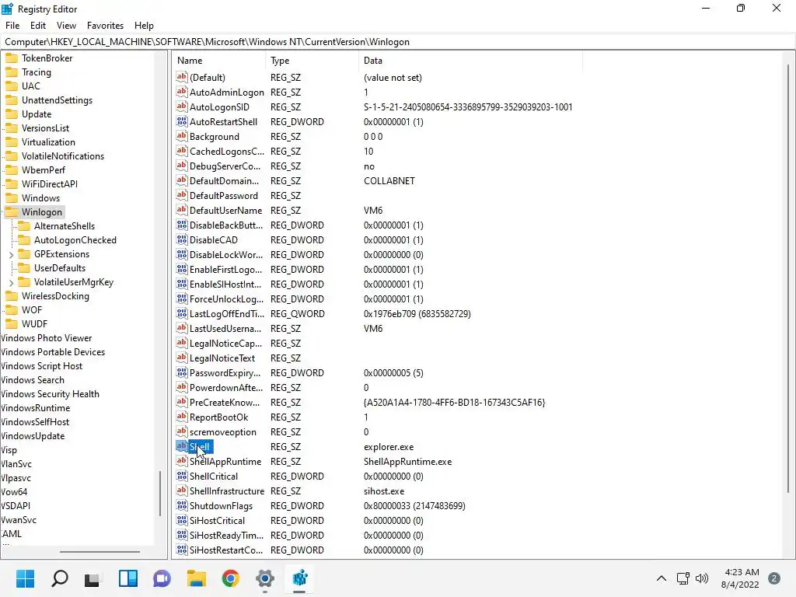Select the ShellAppRuntime value

pos(225,462)
